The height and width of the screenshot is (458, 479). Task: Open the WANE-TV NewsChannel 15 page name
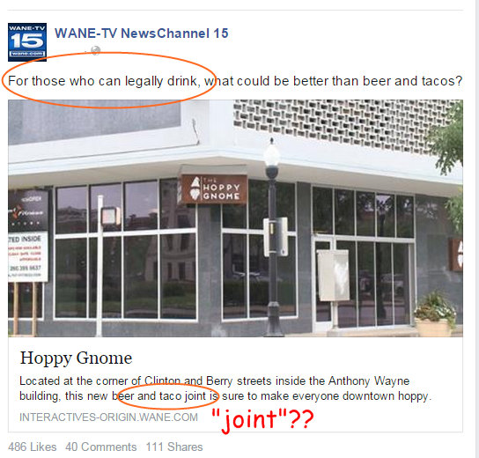coord(142,33)
